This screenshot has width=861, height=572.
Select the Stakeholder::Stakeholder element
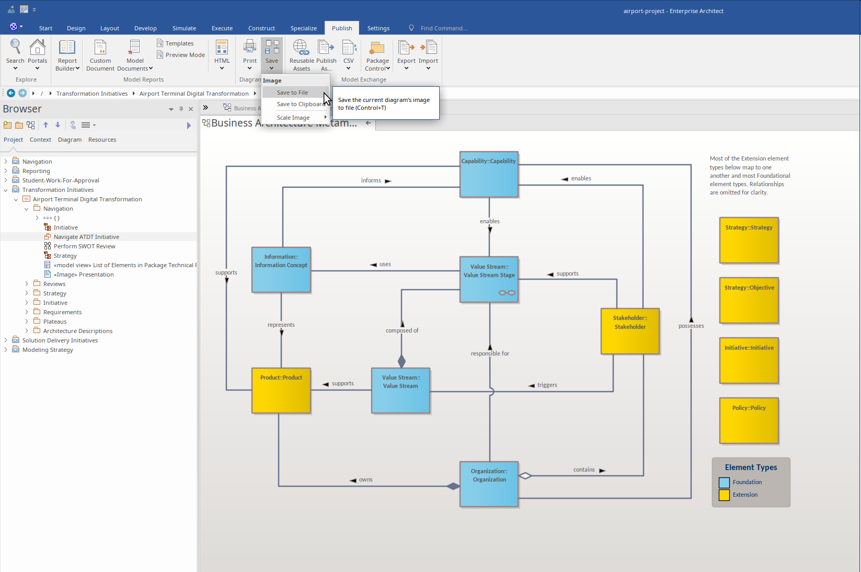630,331
